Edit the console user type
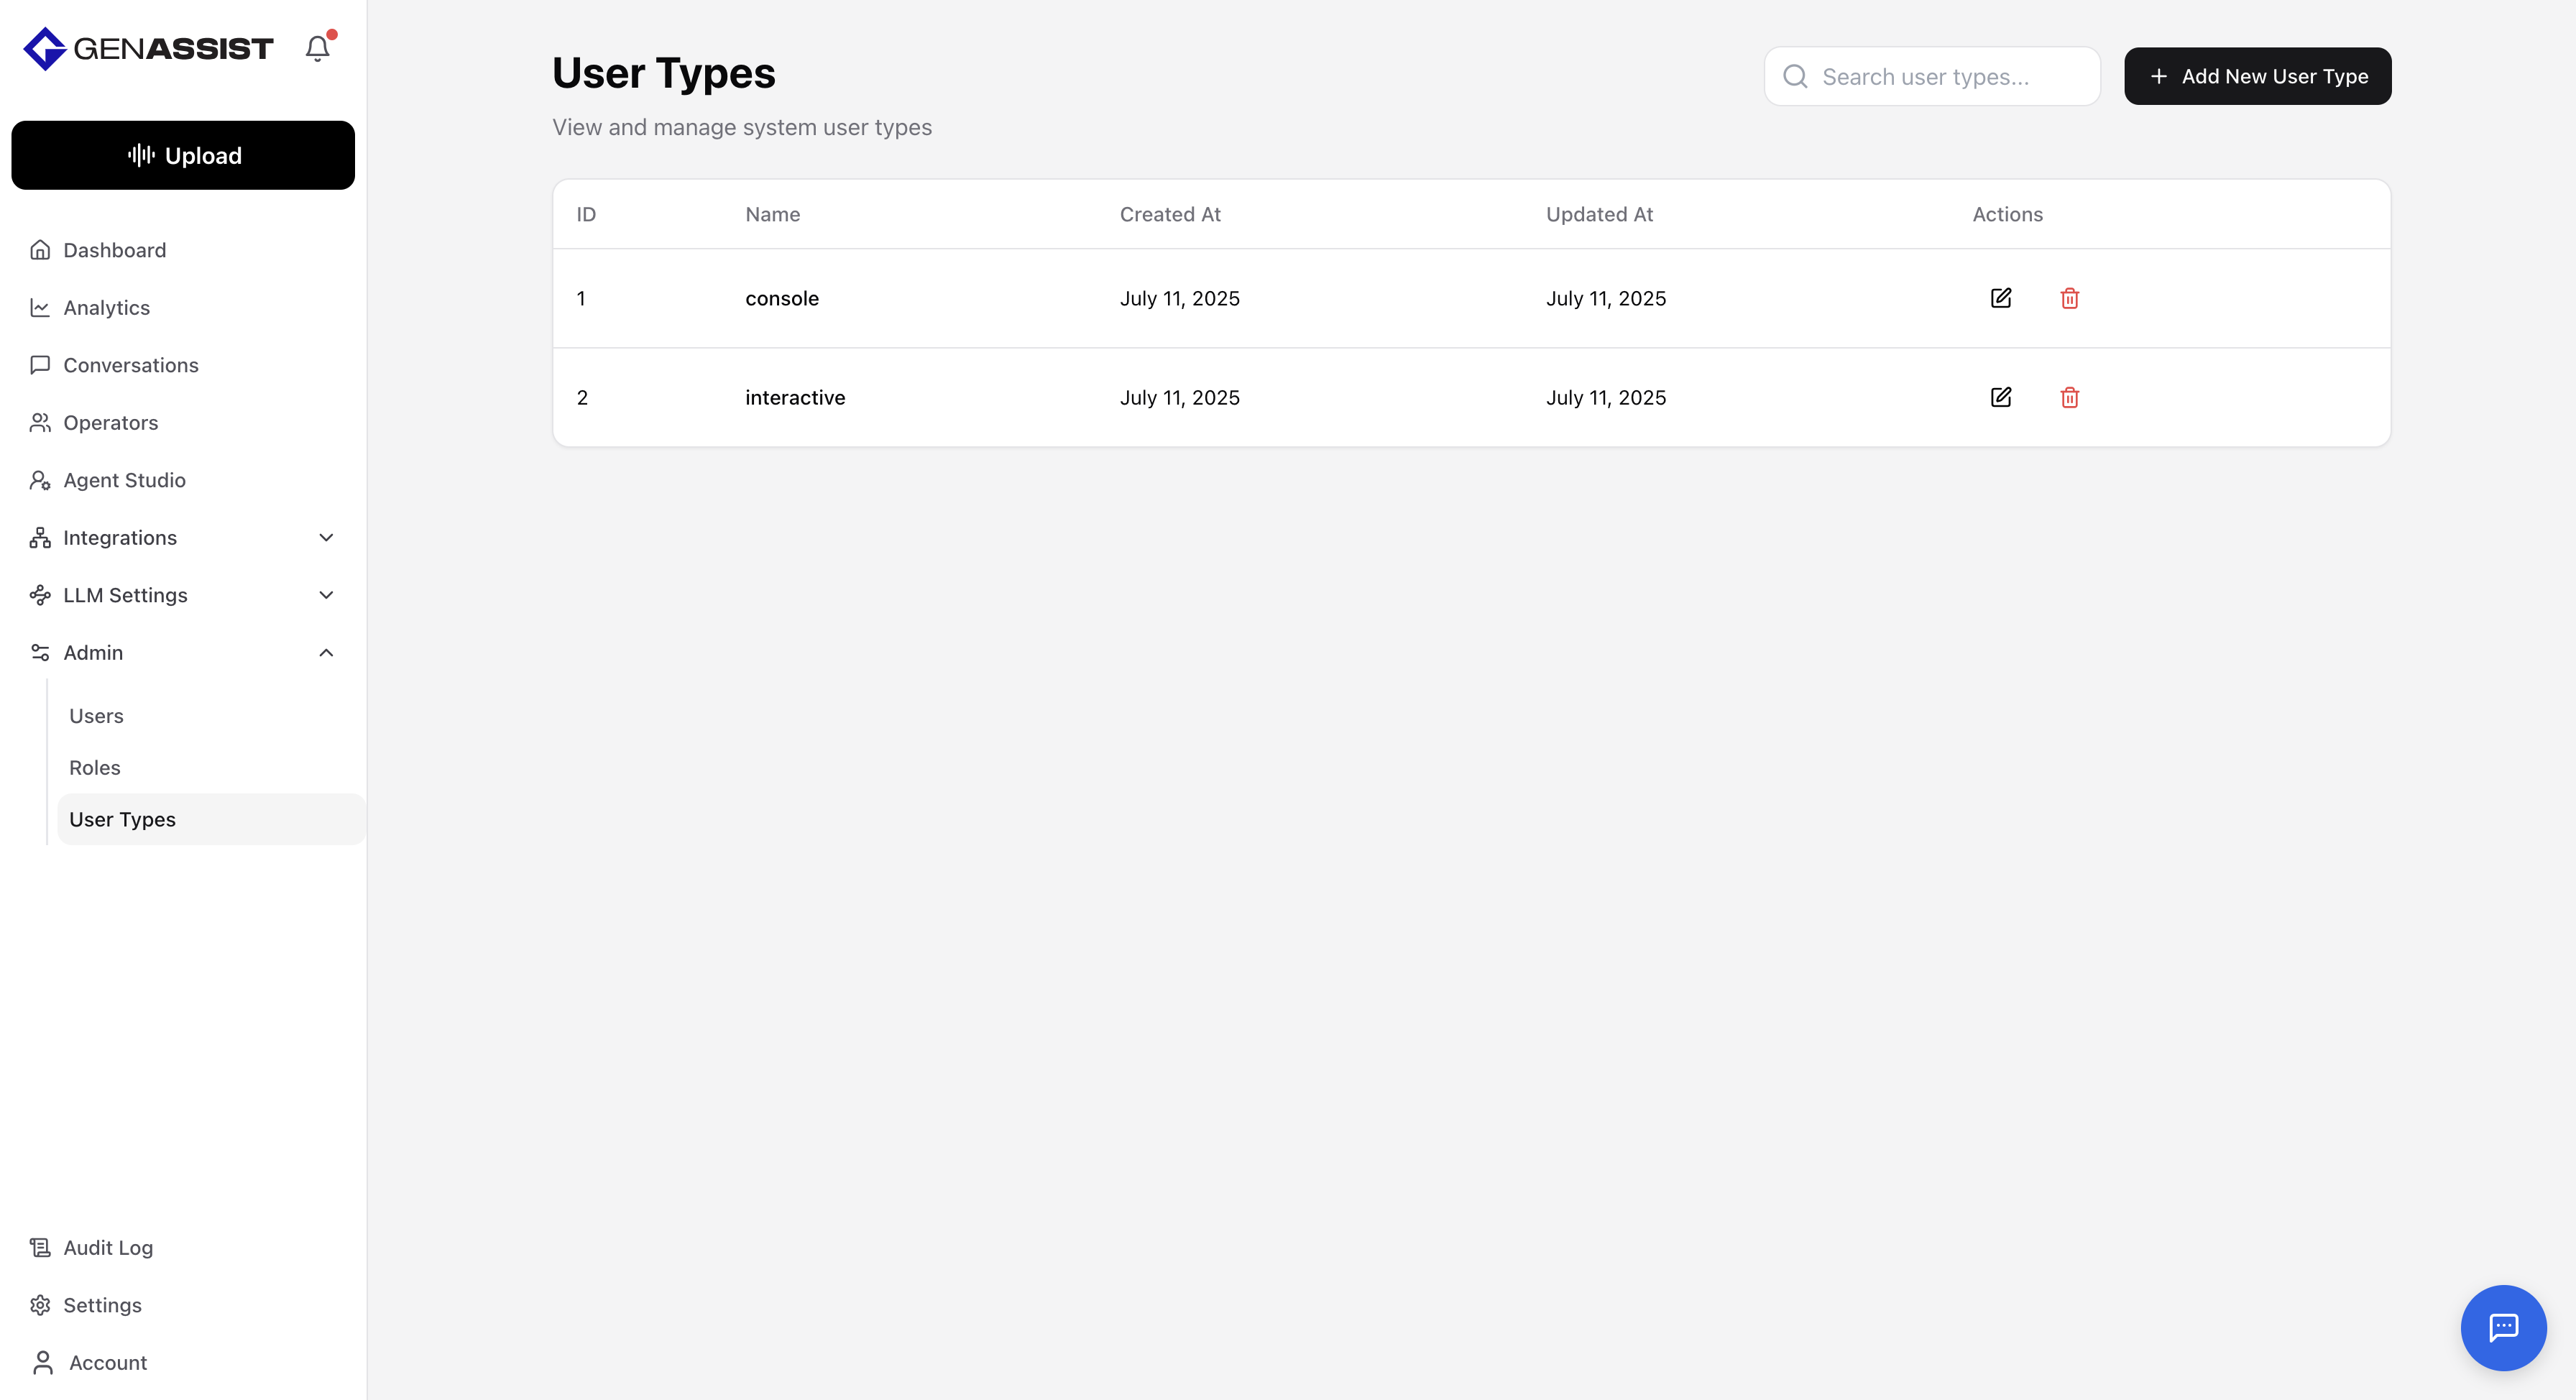 pos(2000,298)
